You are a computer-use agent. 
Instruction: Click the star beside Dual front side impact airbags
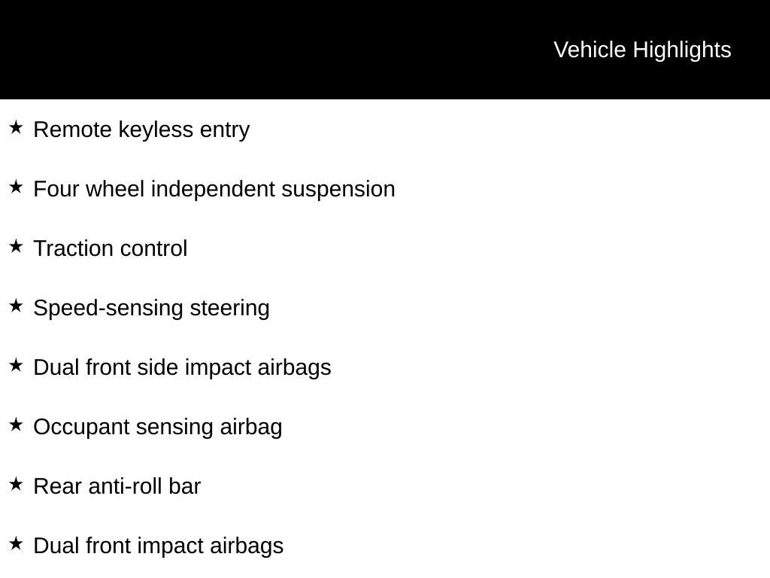point(16,366)
